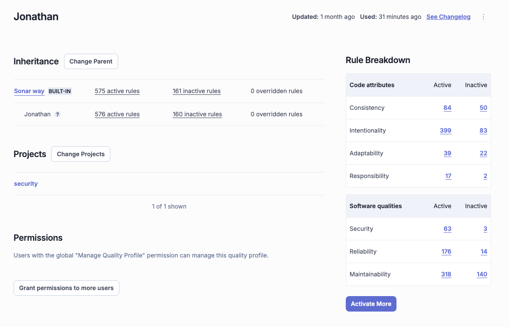Open the 84 active Consistency rules

click(447, 108)
